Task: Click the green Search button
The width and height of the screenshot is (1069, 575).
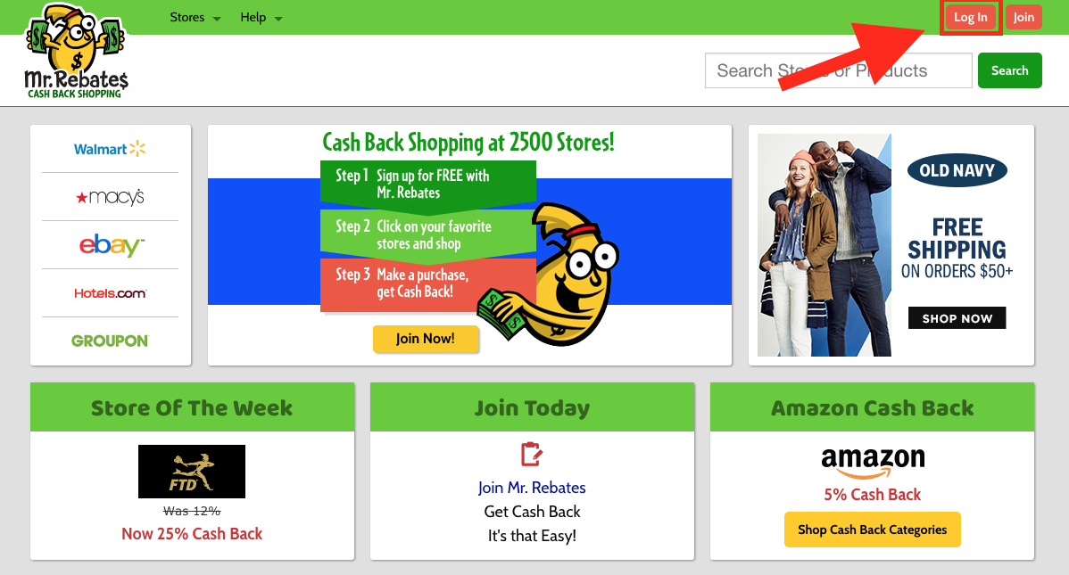Action: point(1010,70)
